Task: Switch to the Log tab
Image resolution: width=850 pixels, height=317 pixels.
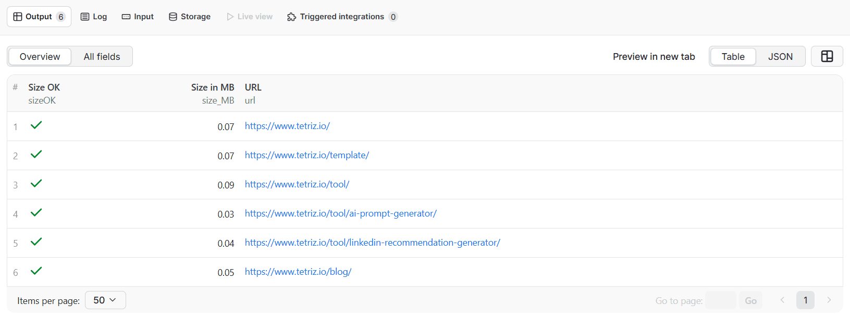Action: 94,17
